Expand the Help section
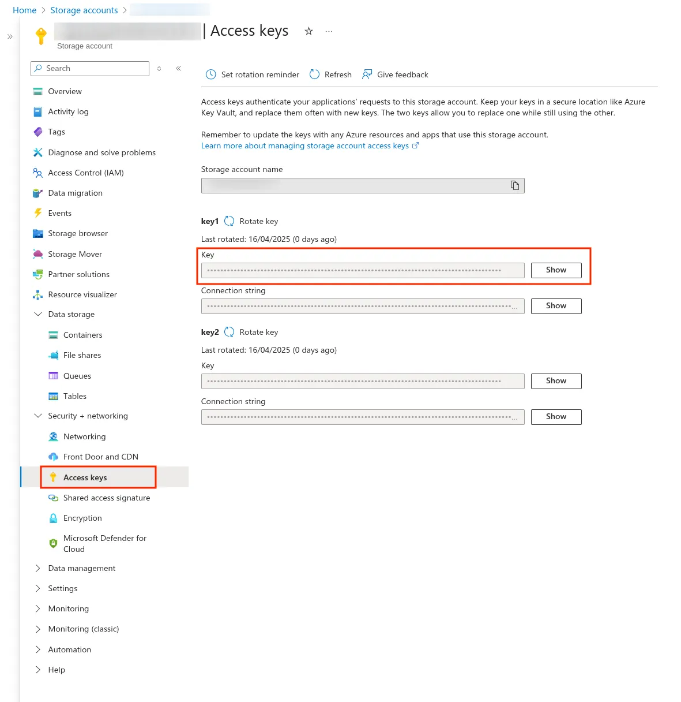681x702 pixels. [38, 670]
